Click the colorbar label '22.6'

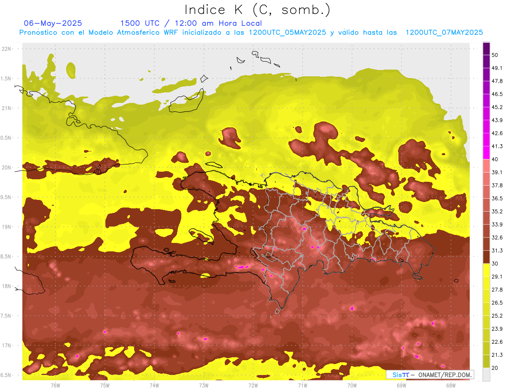click(497, 342)
